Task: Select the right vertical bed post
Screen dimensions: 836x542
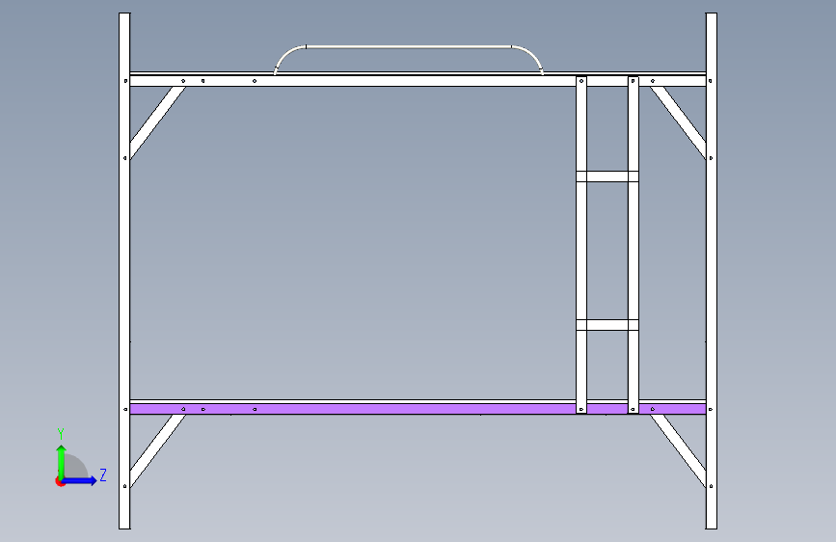Action: [x=712, y=271]
